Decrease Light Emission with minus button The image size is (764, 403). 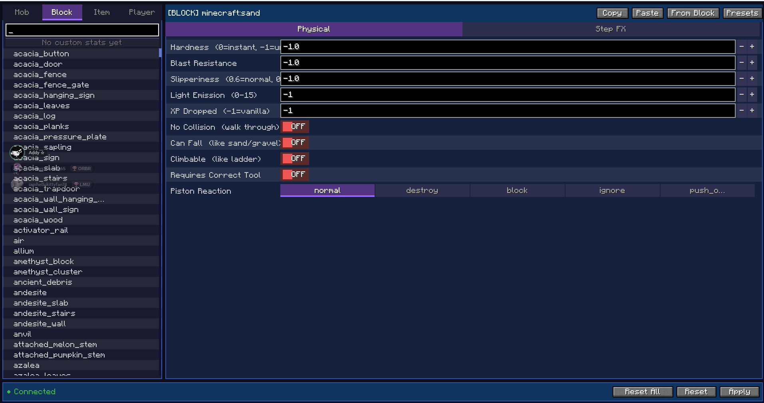coord(741,95)
